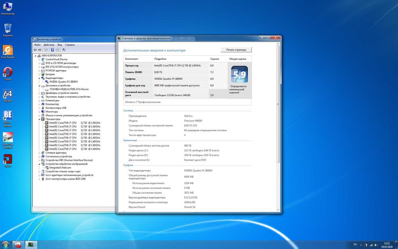
Task: Collapse Устройства обработки изображений node
Action: (39, 164)
